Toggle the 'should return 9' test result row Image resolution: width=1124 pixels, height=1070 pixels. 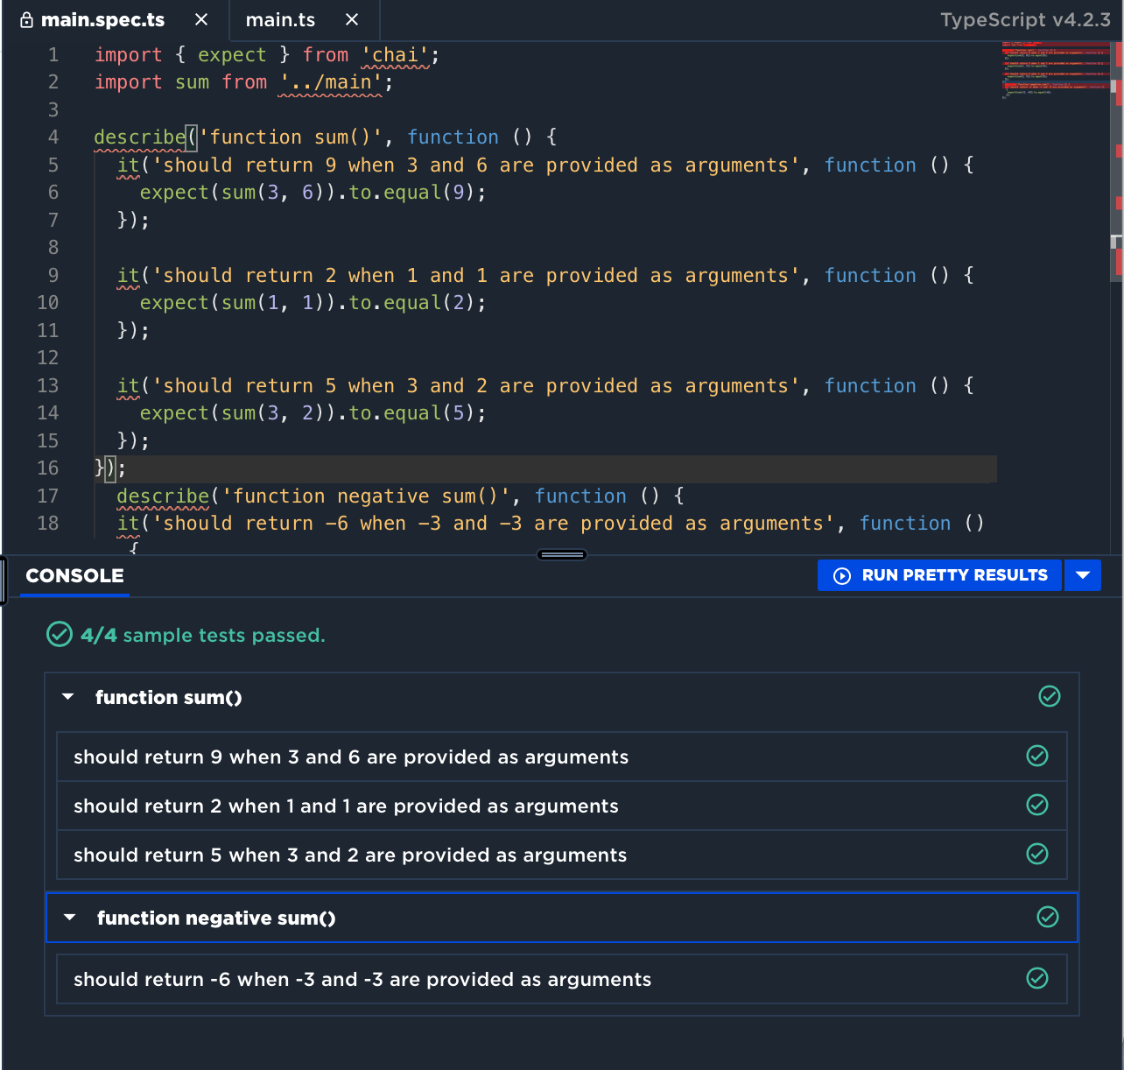pyautogui.click(x=560, y=756)
